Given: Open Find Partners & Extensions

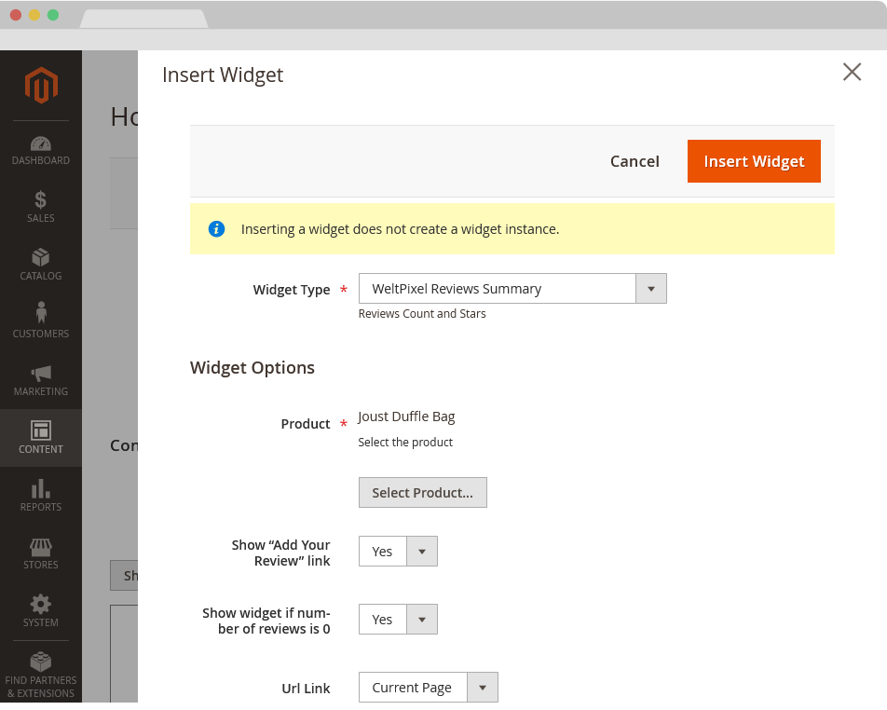Looking at the screenshot, I should click(x=41, y=675).
